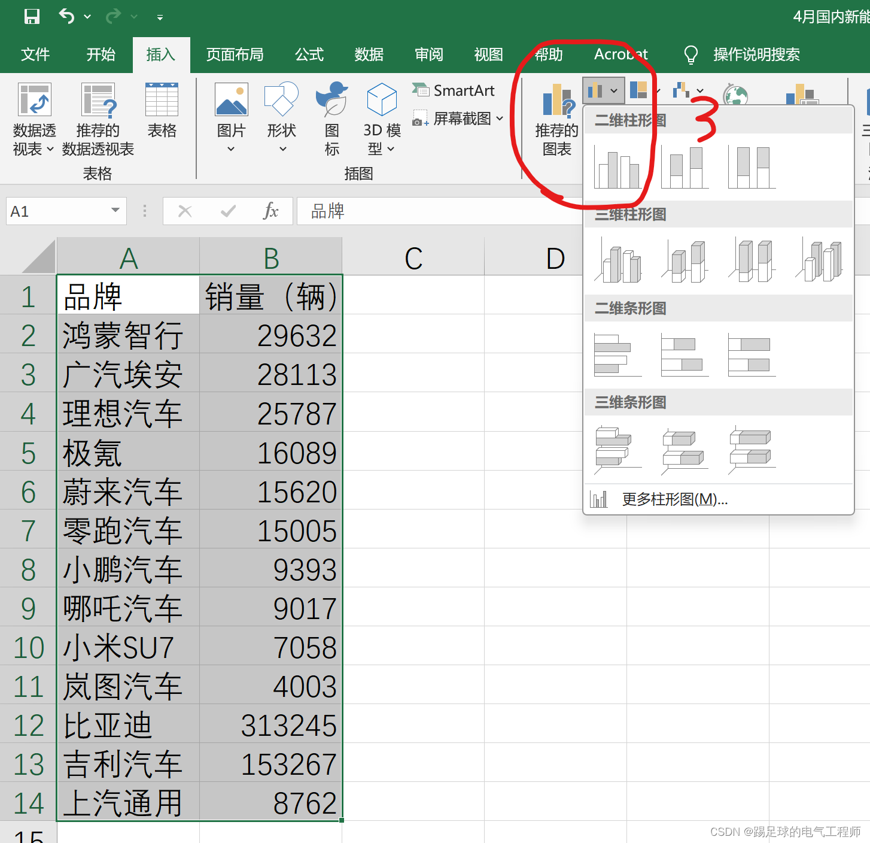Select all cells with corner triangle

click(x=38, y=257)
